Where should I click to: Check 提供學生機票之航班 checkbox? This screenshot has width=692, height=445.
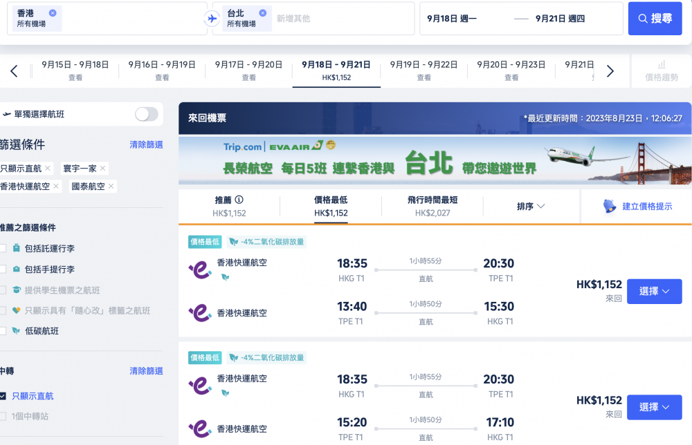3,290
